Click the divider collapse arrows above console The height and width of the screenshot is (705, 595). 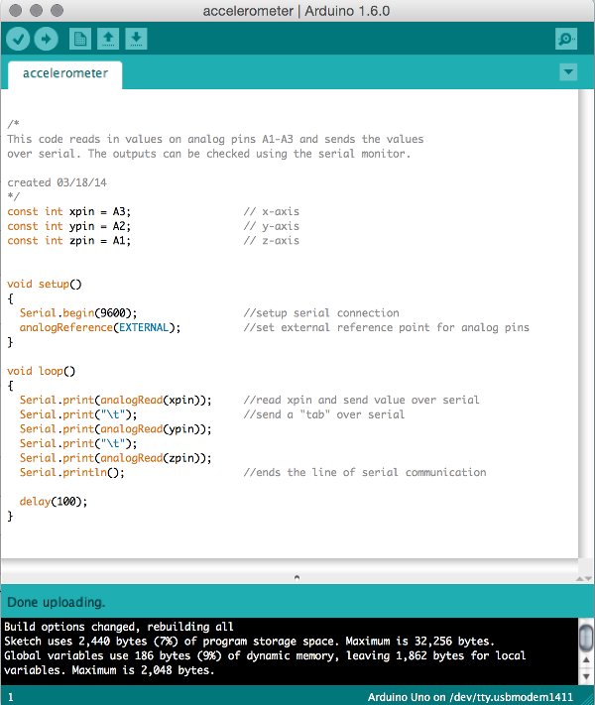click(x=584, y=579)
